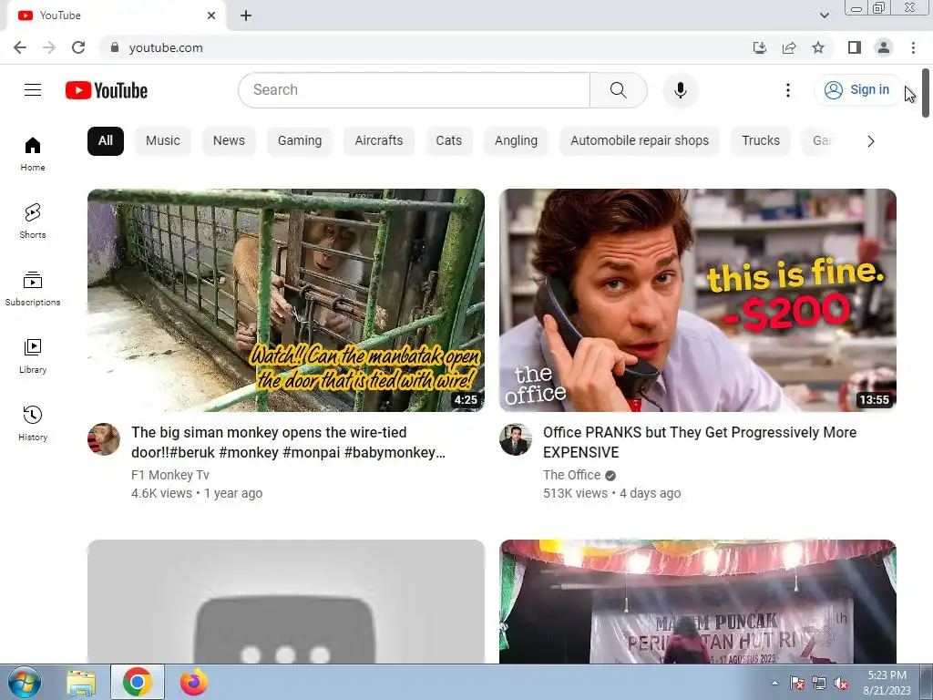Open The Office pranks video thumbnail
This screenshot has height=700, width=933.
(x=697, y=300)
